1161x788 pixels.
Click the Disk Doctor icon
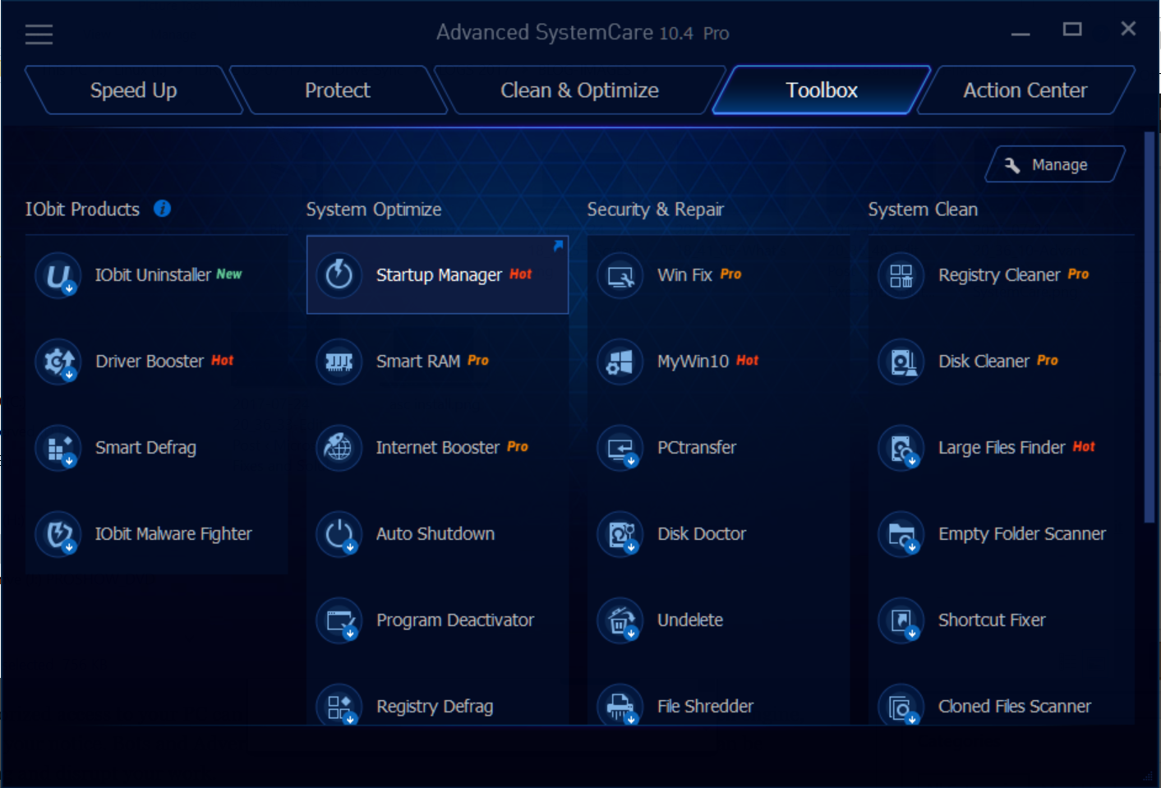(x=620, y=534)
